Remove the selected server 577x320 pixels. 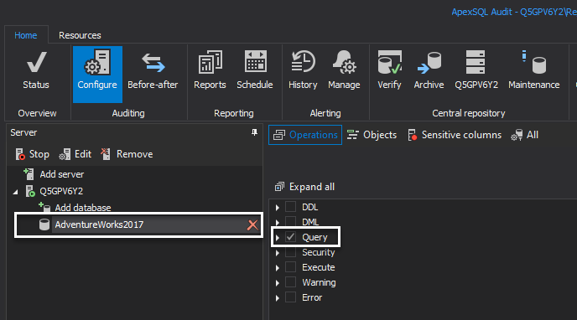click(127, 154)
